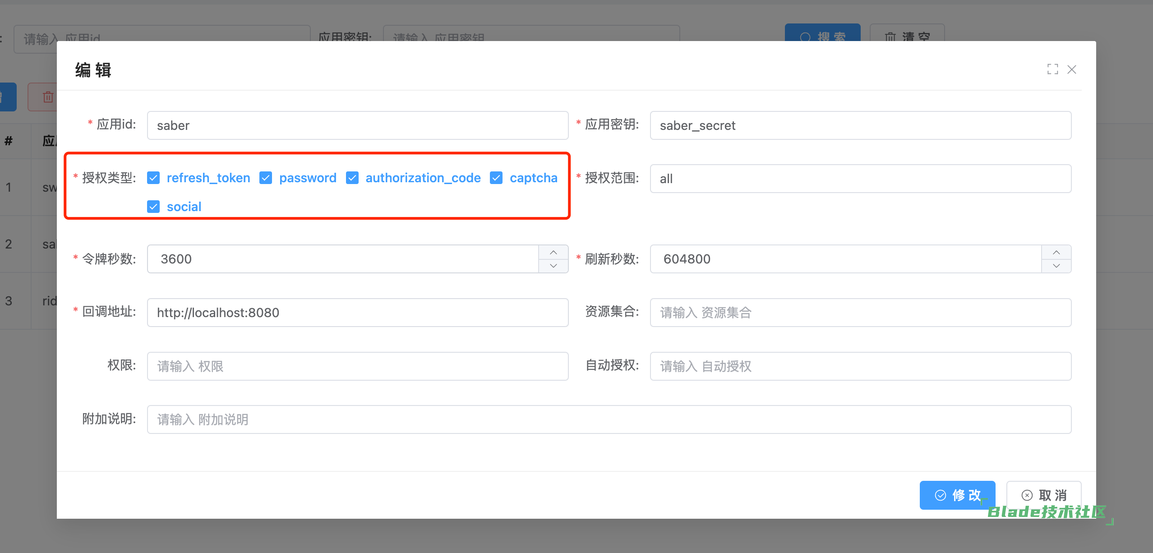Select the refresh_token label text

pyautogui.click(x=208, y=178)
